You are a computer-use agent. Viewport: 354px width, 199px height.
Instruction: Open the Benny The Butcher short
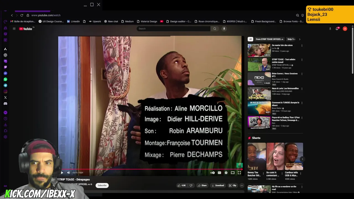pos(257,156)
